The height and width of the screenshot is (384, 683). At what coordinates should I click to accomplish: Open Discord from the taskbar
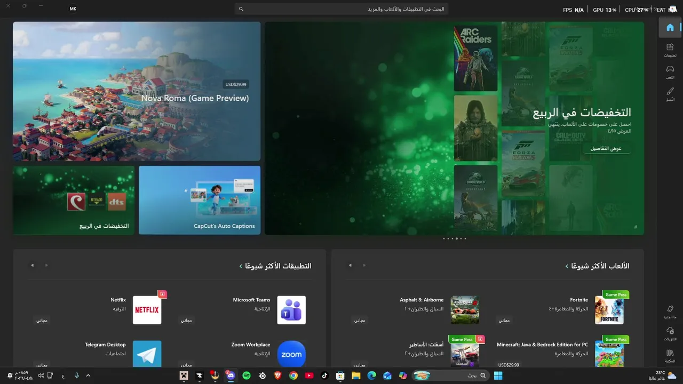click(231, 375)
